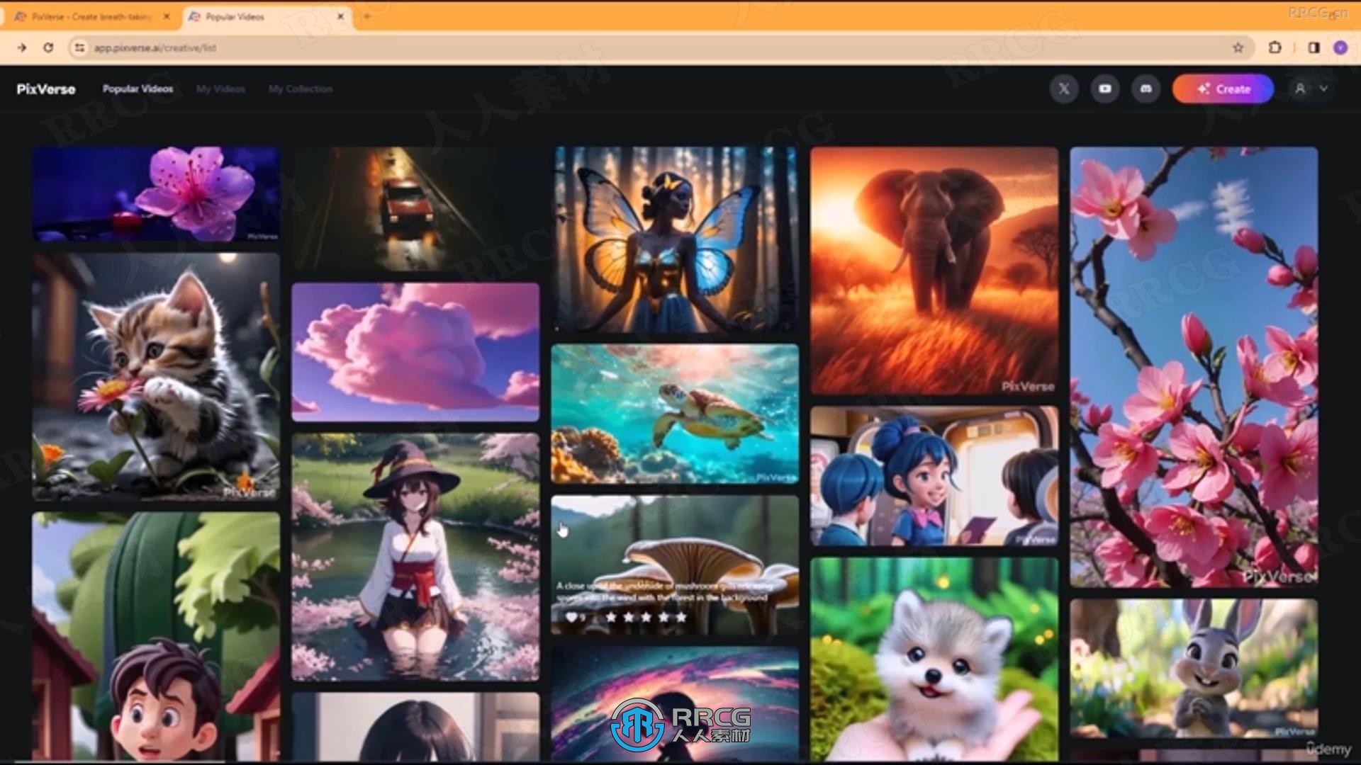Like the mushroom video heart icon
1361x765 pixels.
tap(571, 617)
